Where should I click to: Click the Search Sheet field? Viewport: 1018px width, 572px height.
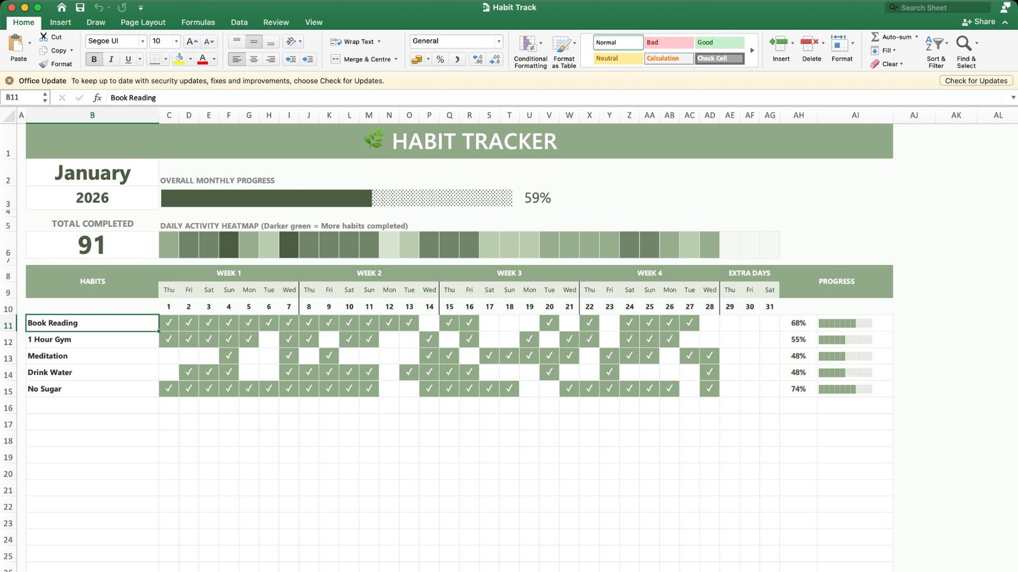point(938,8)
